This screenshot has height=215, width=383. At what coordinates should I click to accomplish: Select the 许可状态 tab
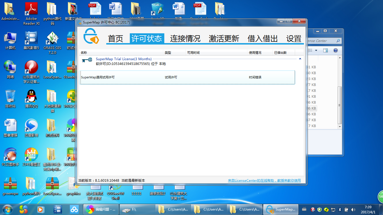[147, 38]
